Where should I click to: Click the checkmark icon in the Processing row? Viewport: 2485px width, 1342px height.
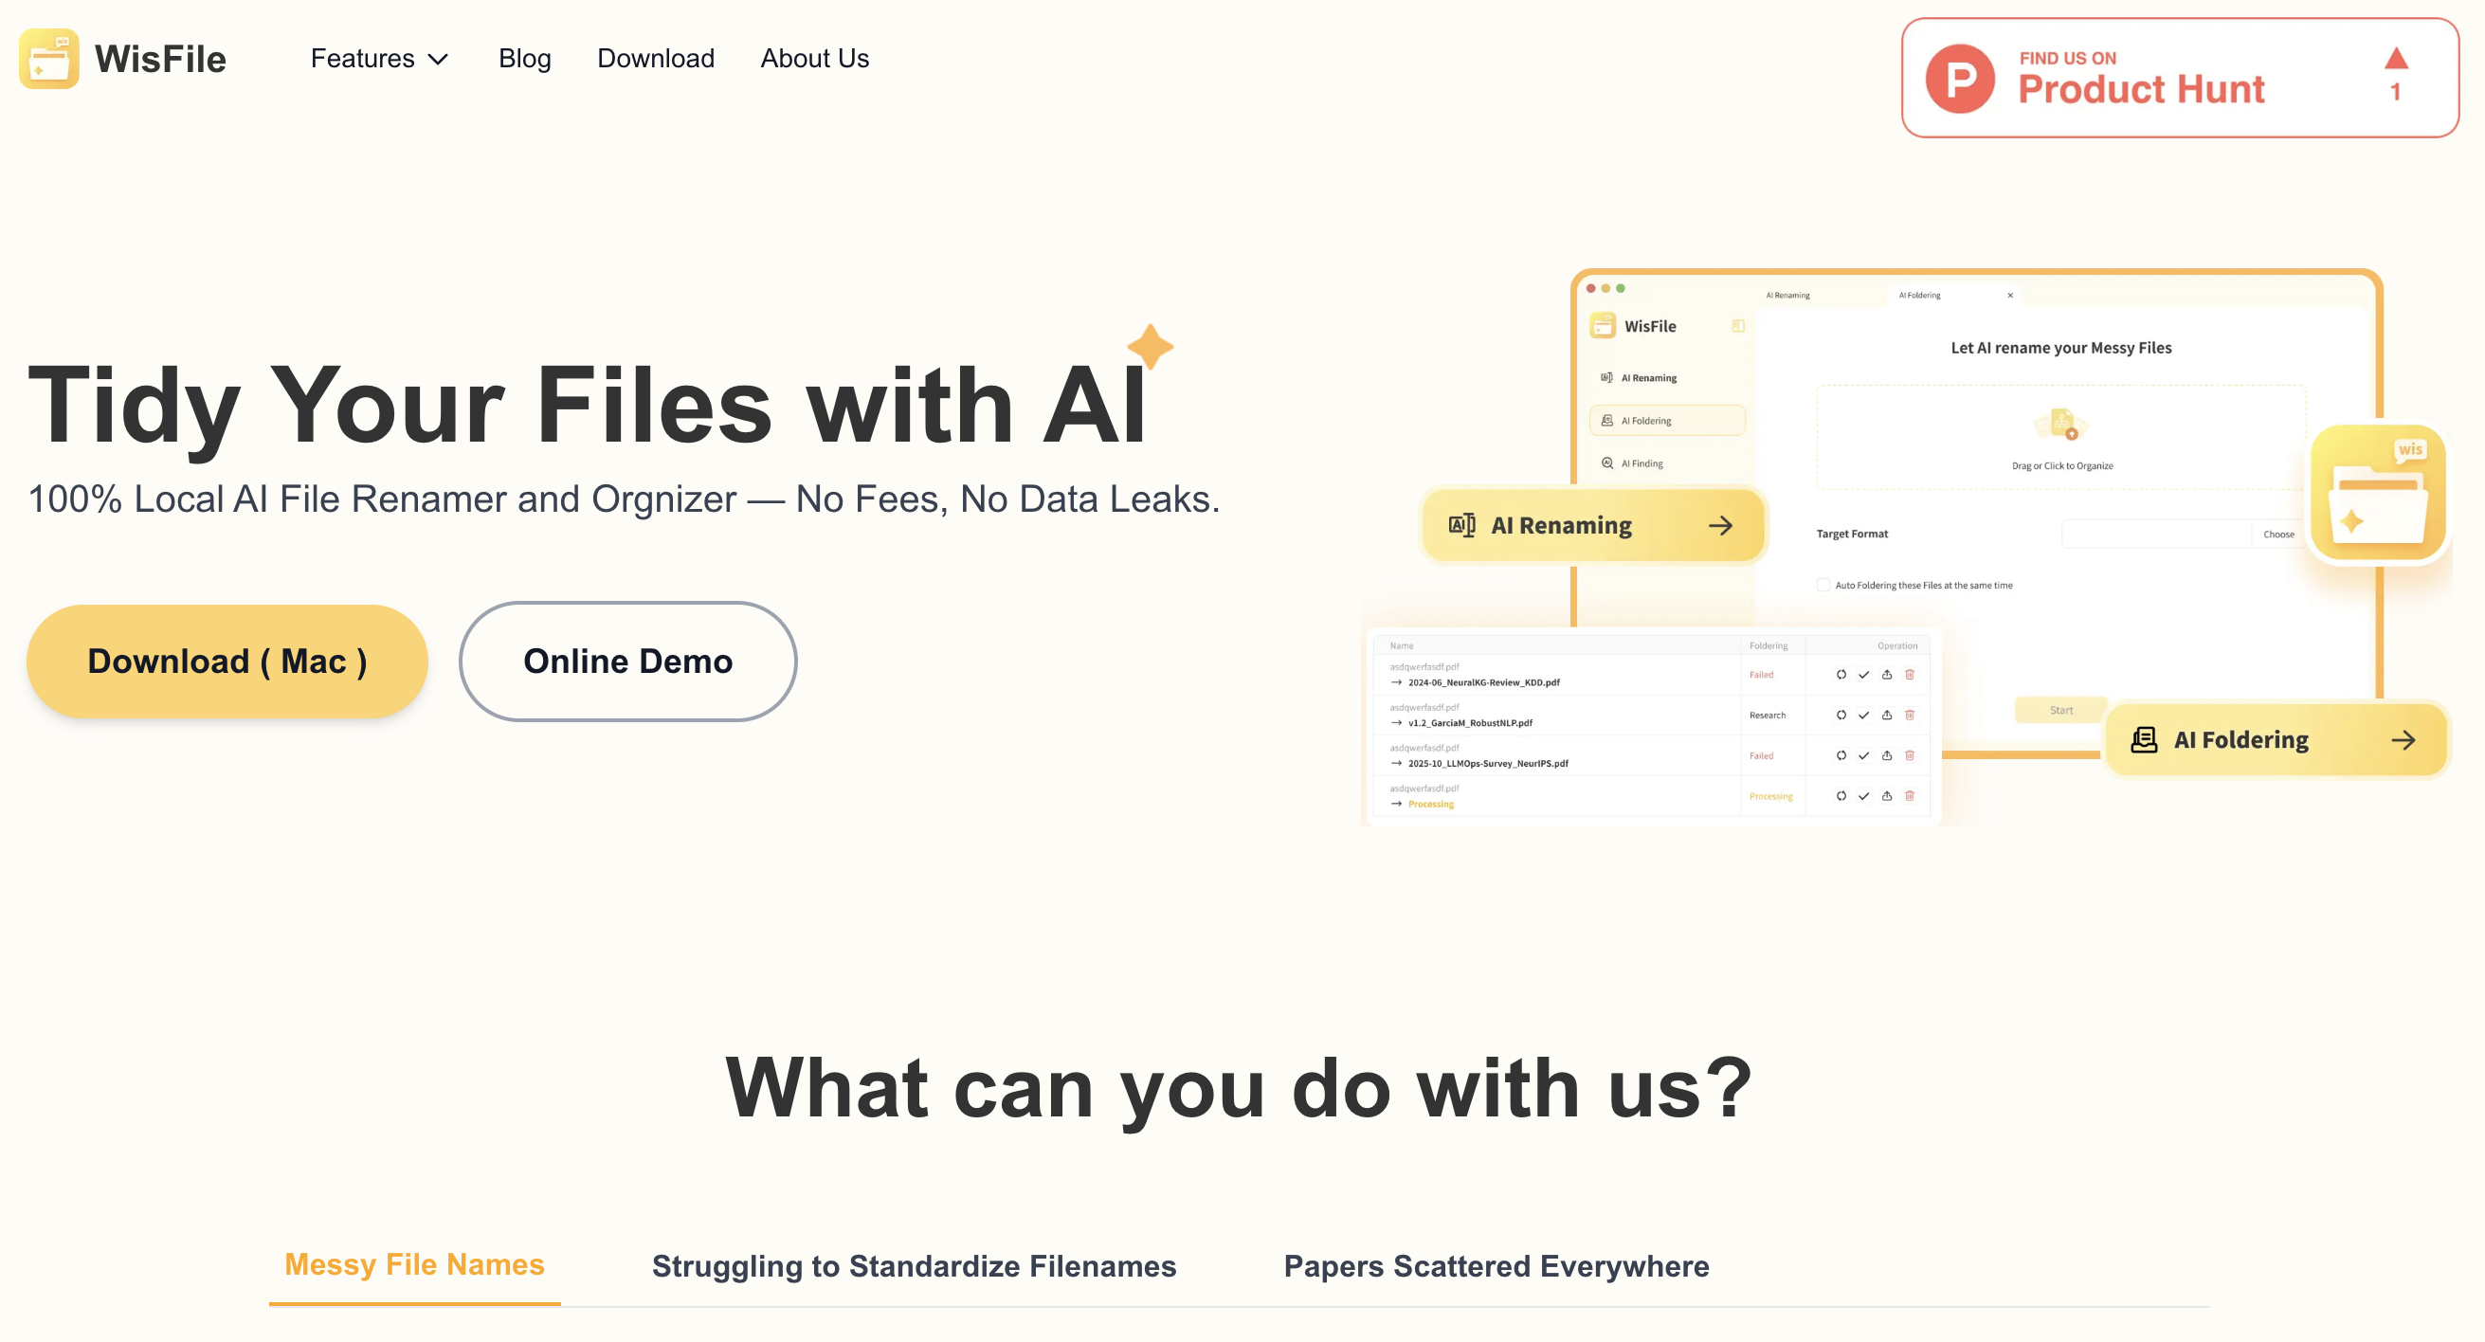1863,796
